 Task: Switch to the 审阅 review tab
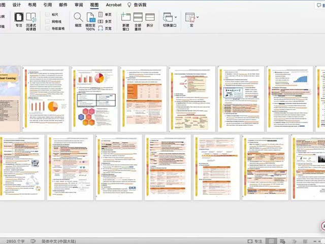[78, 5]
